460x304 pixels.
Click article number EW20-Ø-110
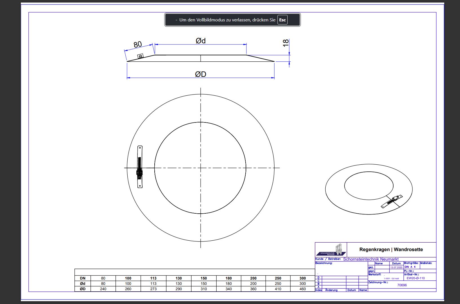(415, 278)
